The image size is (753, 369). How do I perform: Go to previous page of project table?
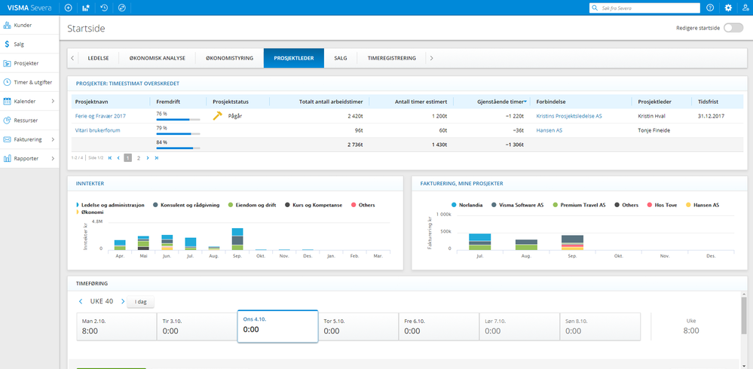pos(118,158)
